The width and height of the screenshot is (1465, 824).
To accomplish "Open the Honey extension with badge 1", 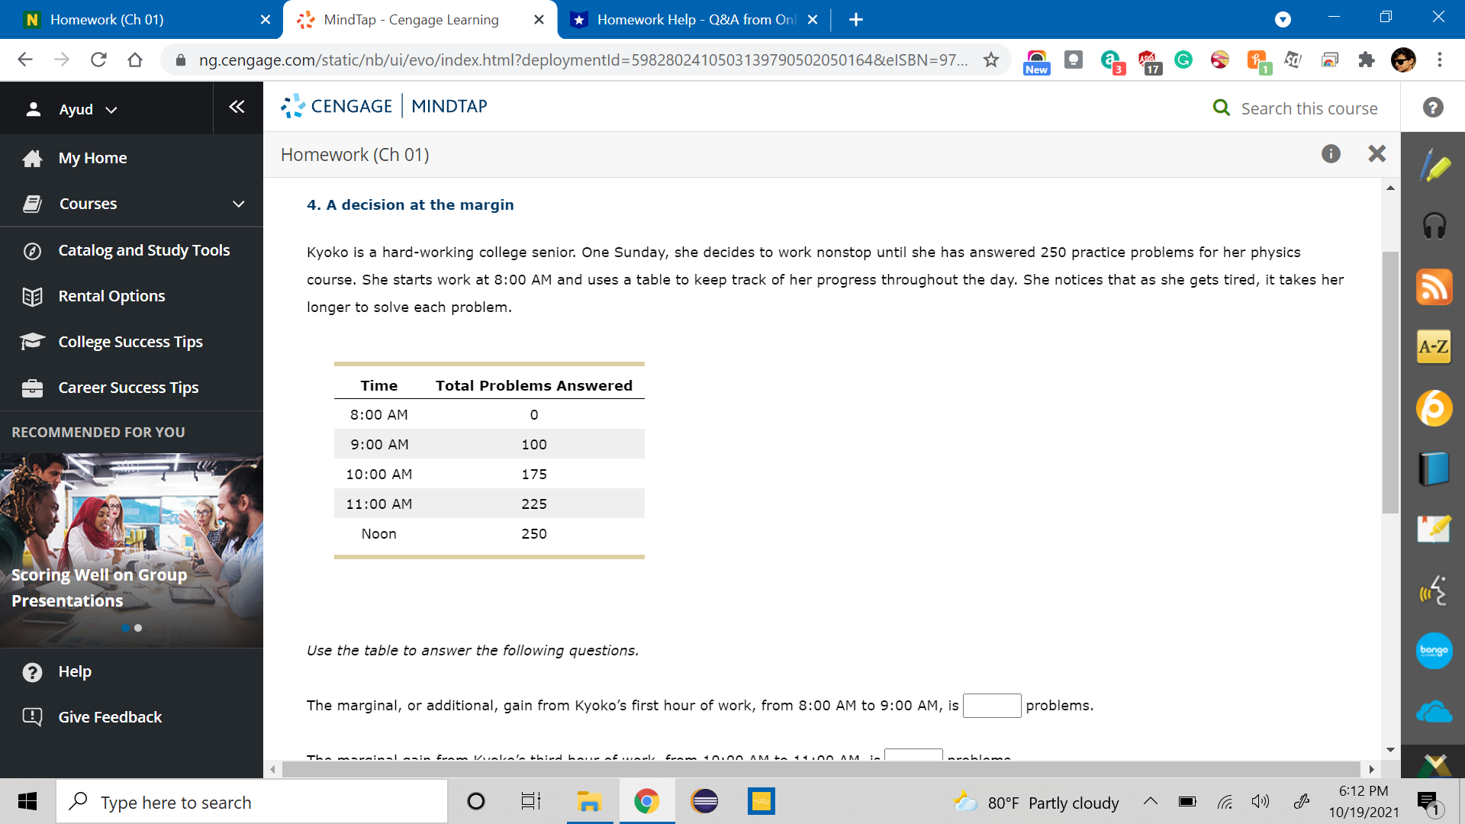I will pos(1257,60).
